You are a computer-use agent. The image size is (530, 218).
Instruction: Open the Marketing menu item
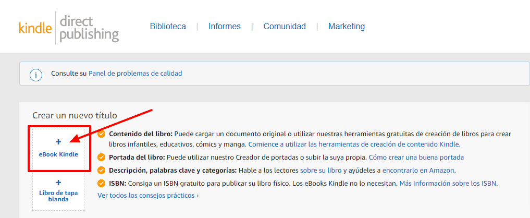pos(347,27)
